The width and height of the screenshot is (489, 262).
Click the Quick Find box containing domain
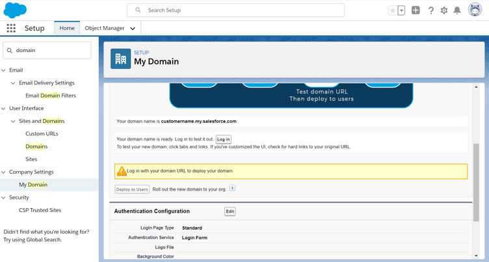pyautogui.click(x=47, y=50)
